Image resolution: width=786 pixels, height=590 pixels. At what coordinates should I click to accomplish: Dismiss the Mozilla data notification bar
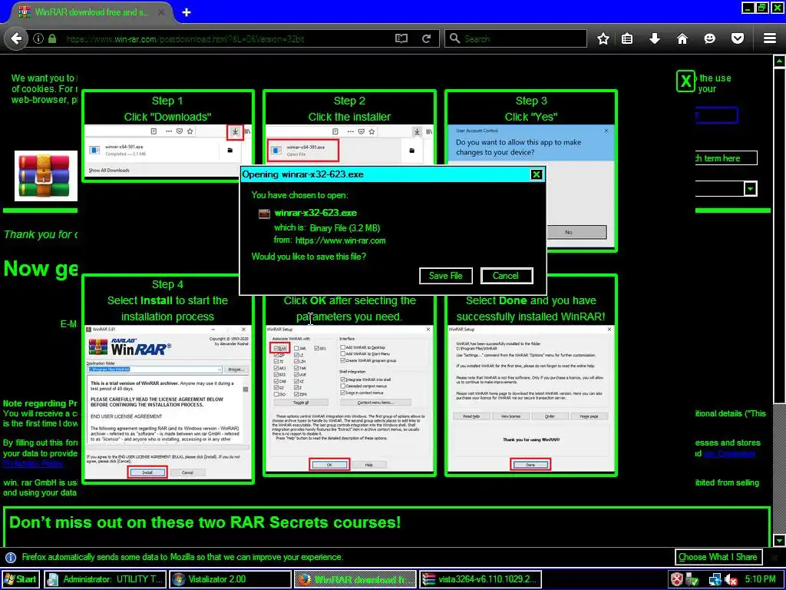[774, 557]
